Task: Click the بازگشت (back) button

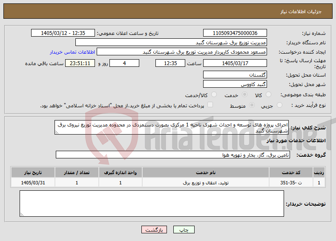Action: tap(154, 230)
